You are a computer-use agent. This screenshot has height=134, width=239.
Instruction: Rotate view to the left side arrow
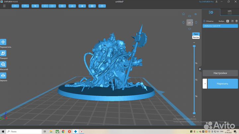[x=183, y=22]
